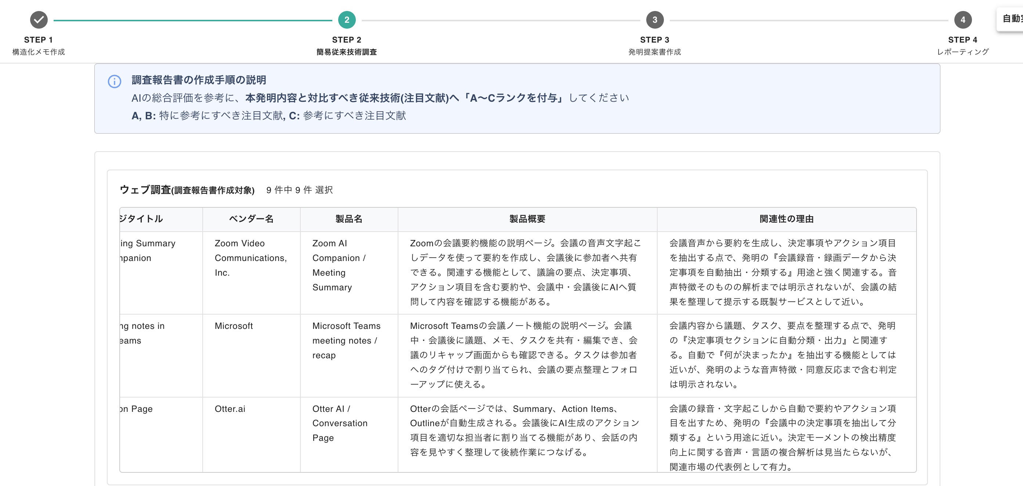Click the 9 件中 9 件 選択 count text
The width and height of the screenshot is (1023, 486).
[299, 190]
